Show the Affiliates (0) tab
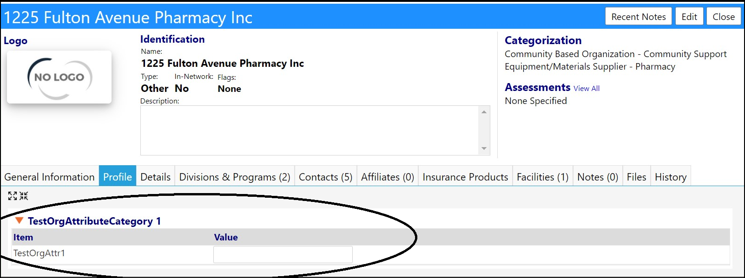 click(x=388, y=177)
